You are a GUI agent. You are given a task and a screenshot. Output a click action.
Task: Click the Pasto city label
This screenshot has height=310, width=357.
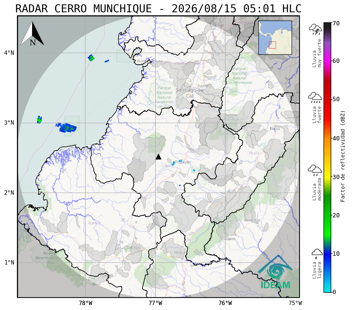[x=136, y=248]
